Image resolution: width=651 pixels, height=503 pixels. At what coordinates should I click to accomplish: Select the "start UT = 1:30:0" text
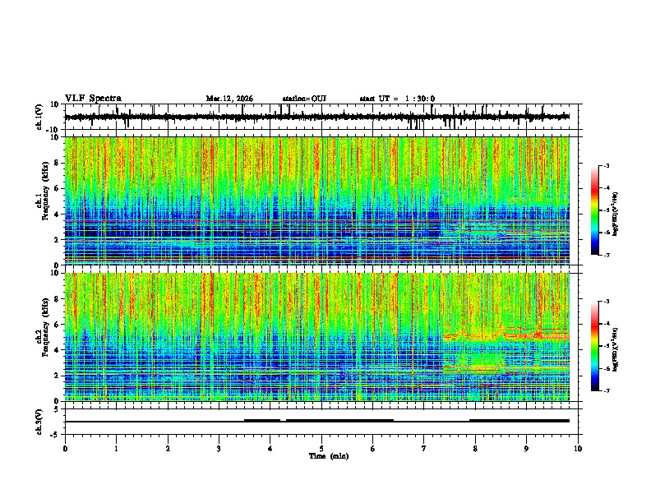[x=397, y=99]
